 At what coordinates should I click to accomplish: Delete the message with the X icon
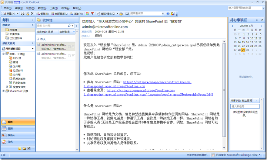[32, 14]
